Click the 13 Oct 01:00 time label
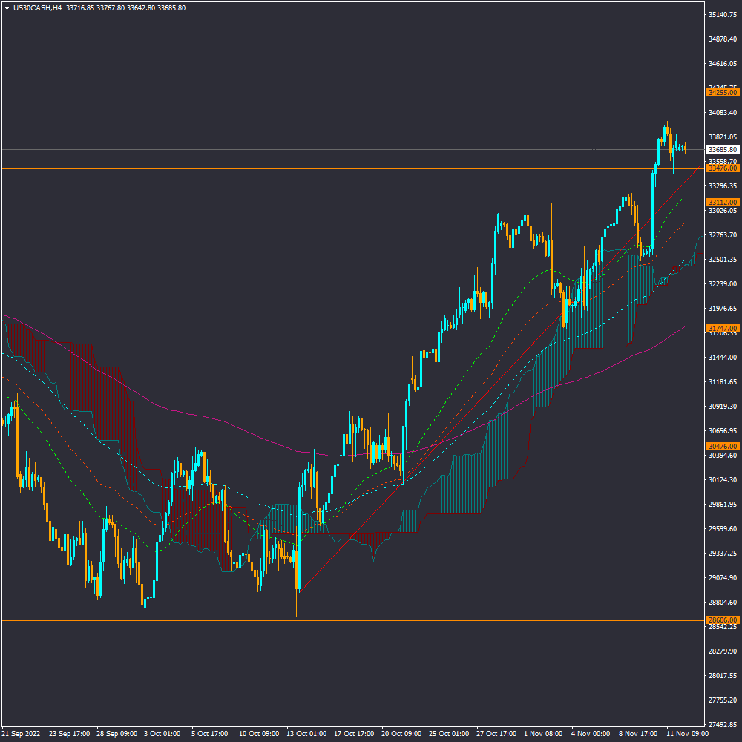The image size is (742, 742). 306,733
